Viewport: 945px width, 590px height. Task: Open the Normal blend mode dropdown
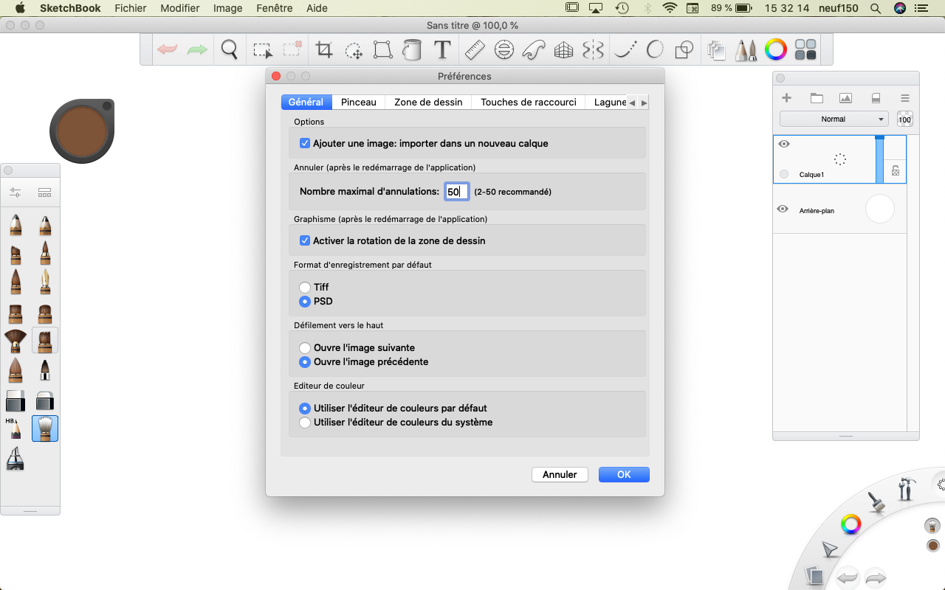point(834,119)
